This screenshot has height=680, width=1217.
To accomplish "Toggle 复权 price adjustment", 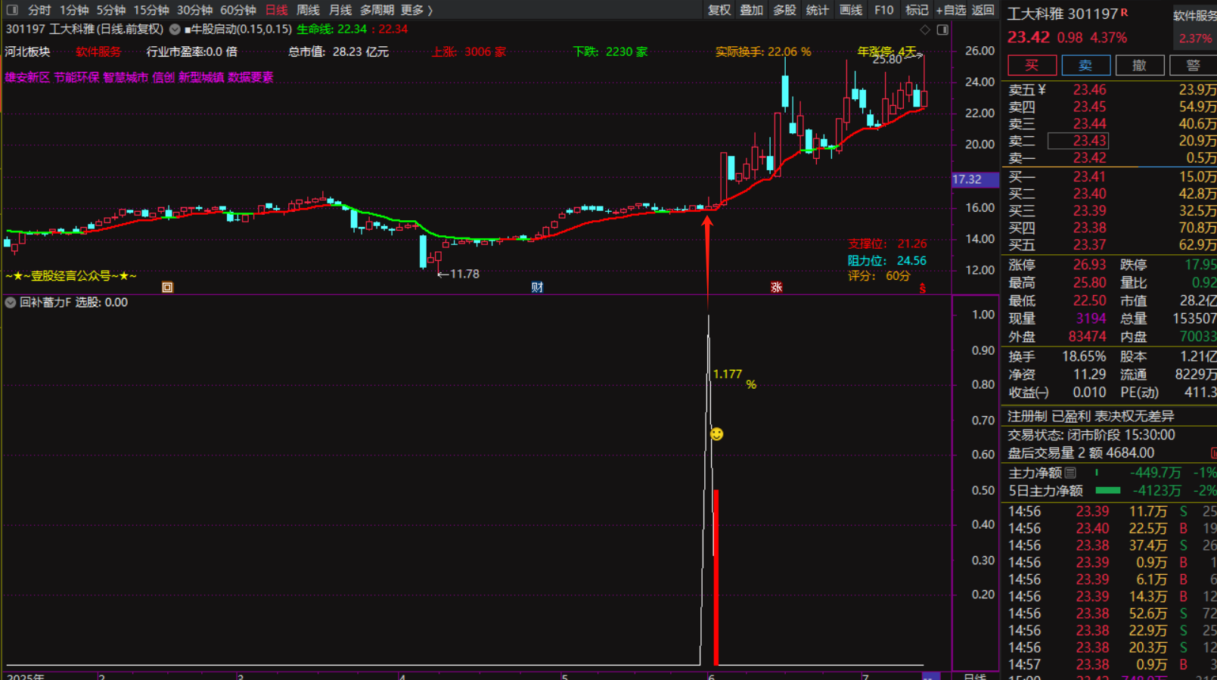I will [x=719, y=10].
